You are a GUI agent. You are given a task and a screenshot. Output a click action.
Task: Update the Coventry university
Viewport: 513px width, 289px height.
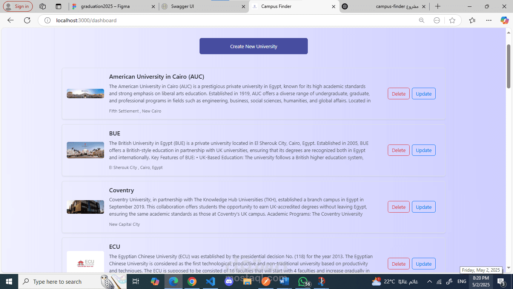coord(424,207)
